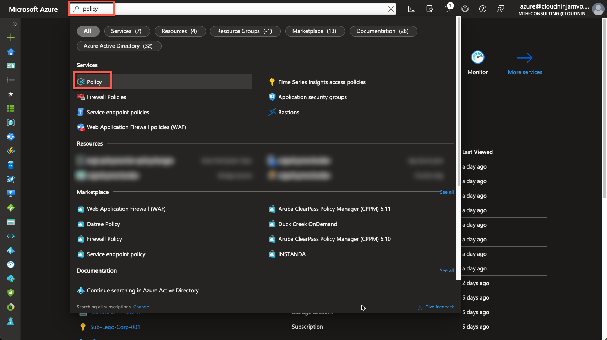The height and width of the screenshot is (340, 607).
Task: Filter results by Marketplace (13)
Action: pyautogui.click(x=315, y=31)
